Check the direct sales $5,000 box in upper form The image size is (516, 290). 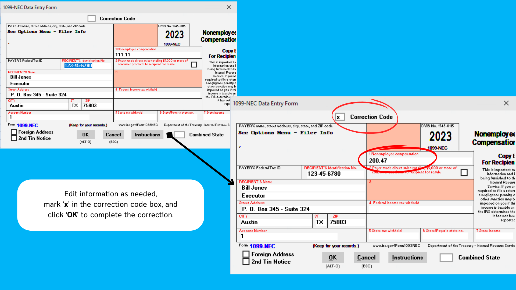[x=194, y=65]
